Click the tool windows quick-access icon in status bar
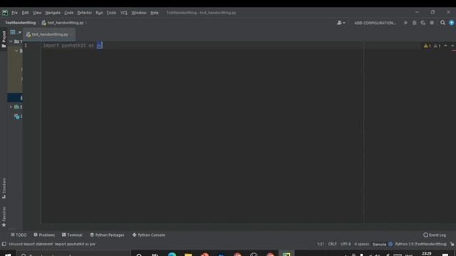Screen dimensions: 456x256 pyautogui.click(x=4, y=244)
